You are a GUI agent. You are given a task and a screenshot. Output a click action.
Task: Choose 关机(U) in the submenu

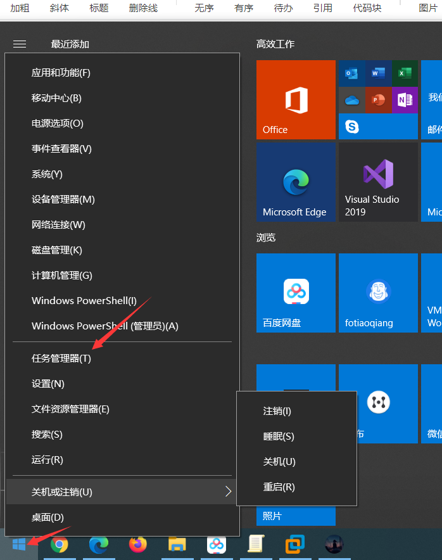[x=297, y=462]
